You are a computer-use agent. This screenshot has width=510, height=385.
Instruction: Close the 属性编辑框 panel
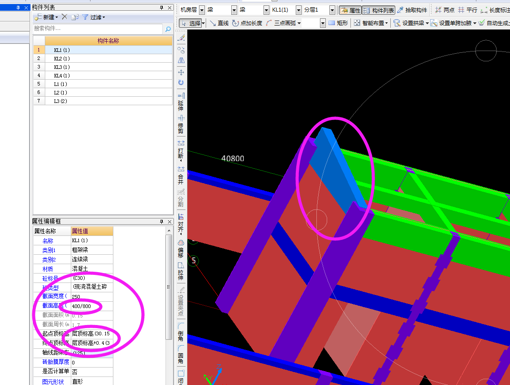click(169, 222)
